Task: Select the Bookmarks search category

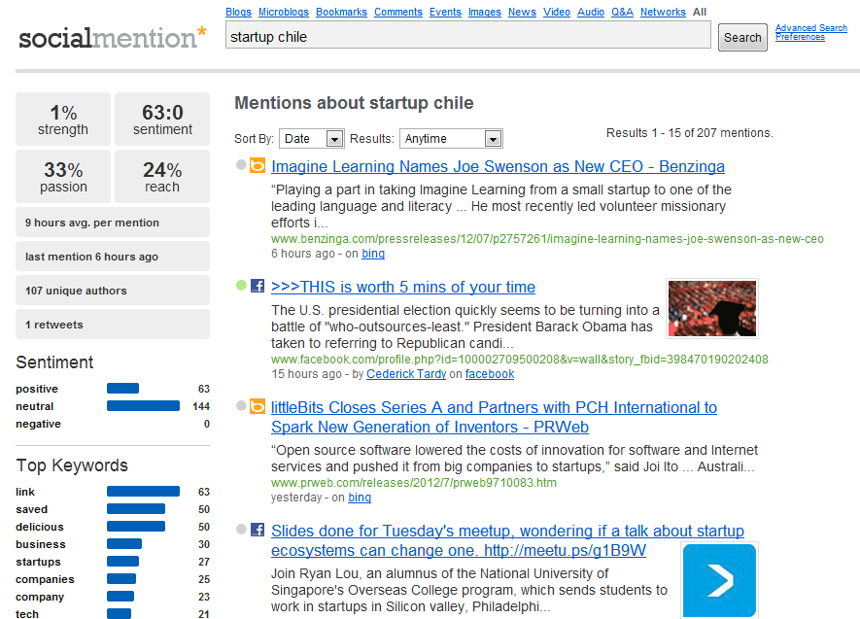Action: click(x=341, y=12)
